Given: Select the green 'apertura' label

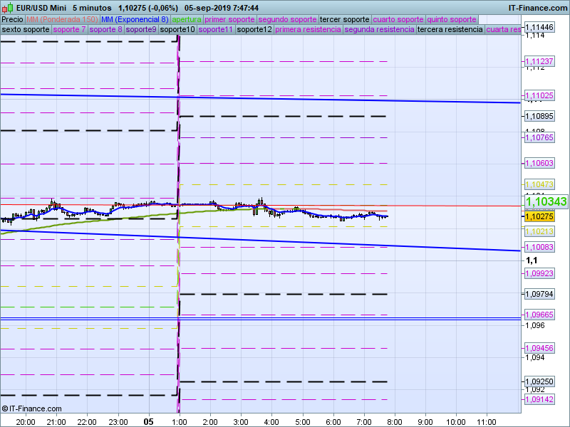Looking at the screenshot, I should point(187,19).
